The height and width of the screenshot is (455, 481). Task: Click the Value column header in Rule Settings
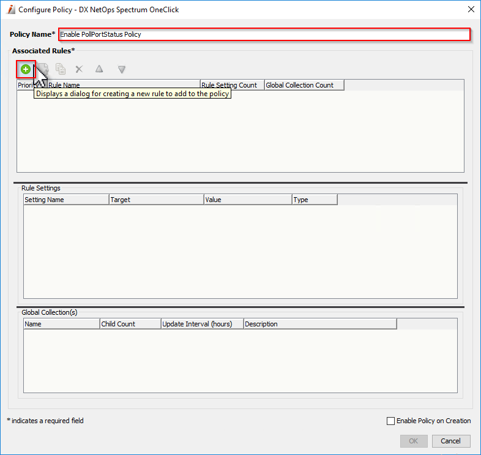point(247,200)
